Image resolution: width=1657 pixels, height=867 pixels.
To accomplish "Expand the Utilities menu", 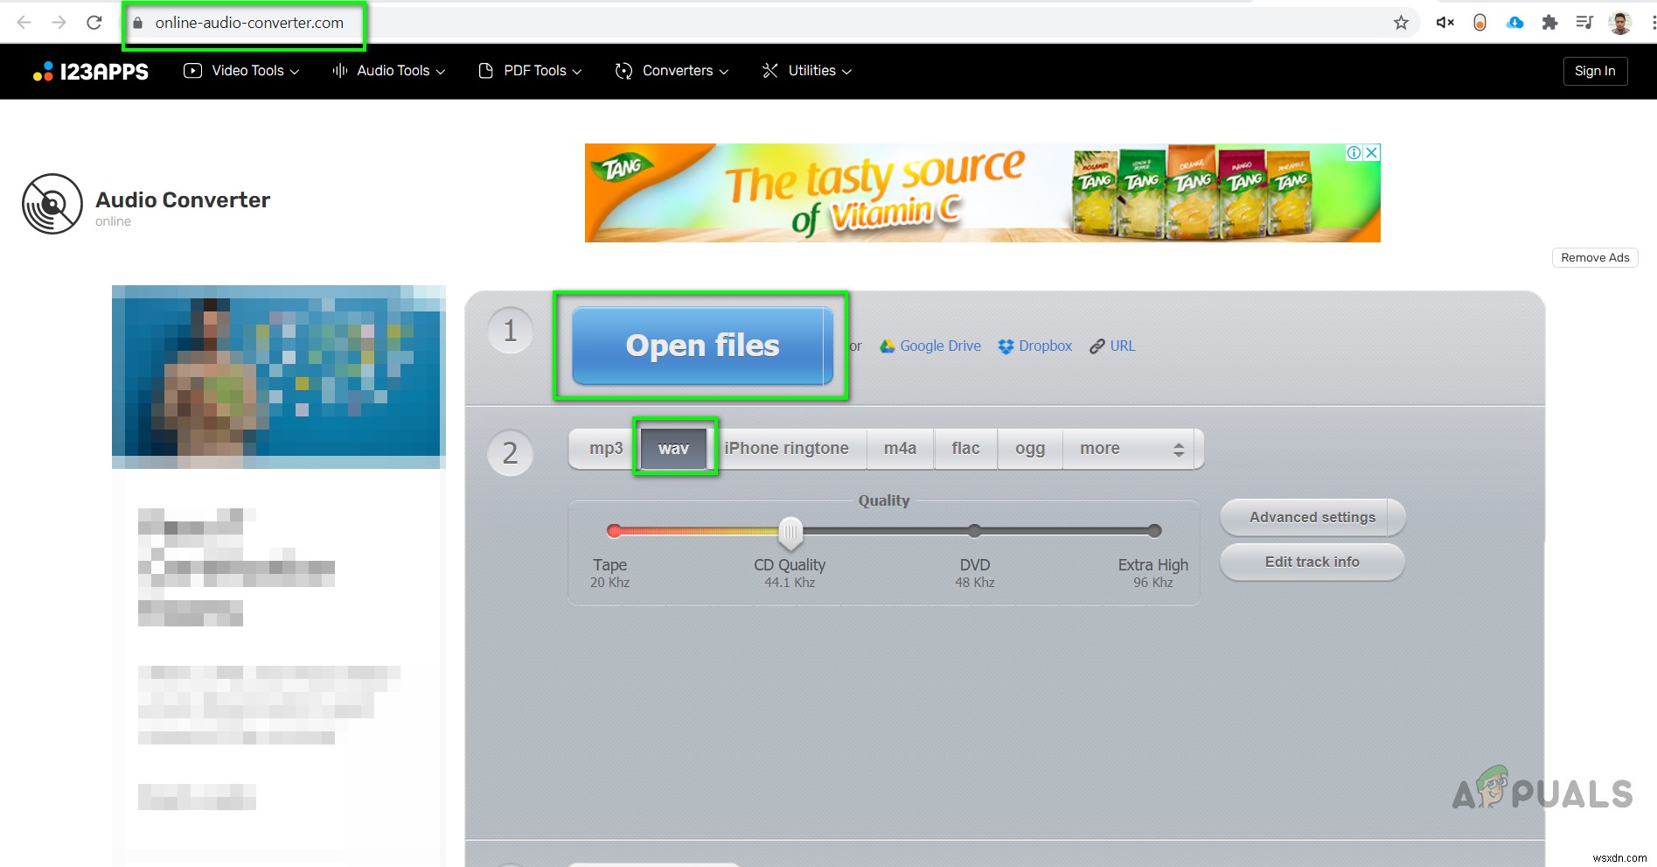I will (807, 71).
